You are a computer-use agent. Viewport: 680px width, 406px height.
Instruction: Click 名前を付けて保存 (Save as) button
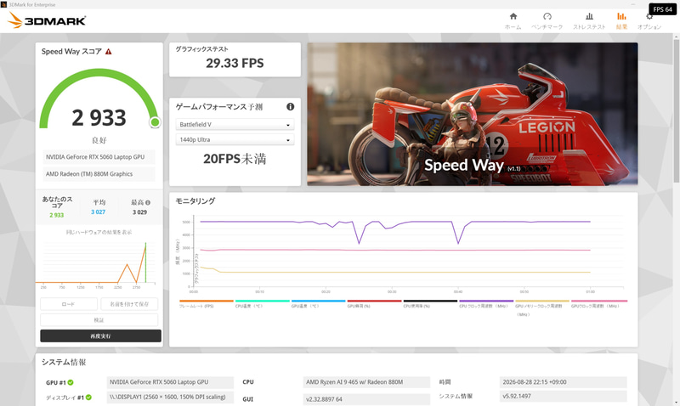[129, 304]
